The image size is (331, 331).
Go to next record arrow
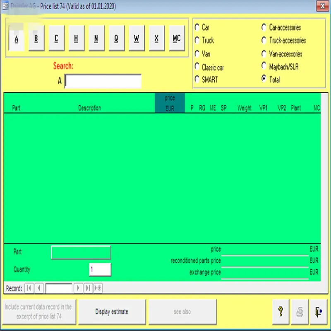(x=78, y=288)
